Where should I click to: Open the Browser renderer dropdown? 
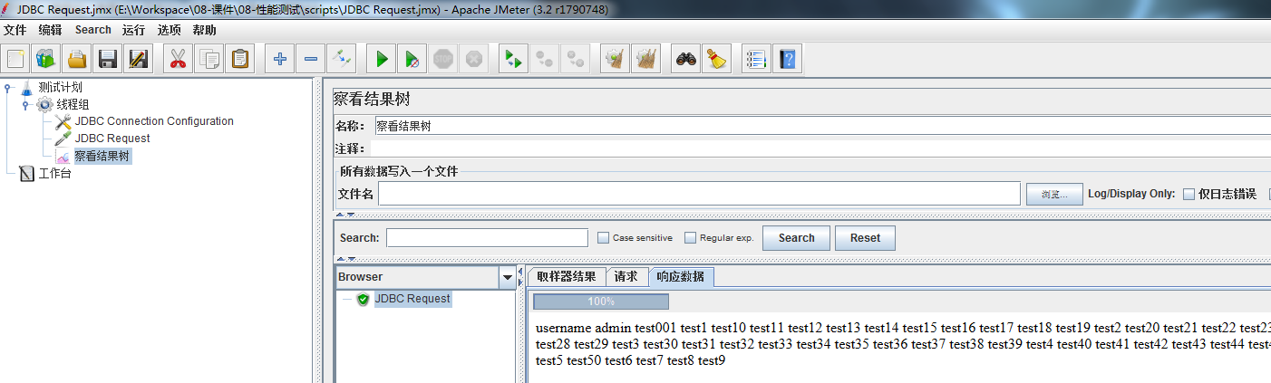(x=507, y=277)
